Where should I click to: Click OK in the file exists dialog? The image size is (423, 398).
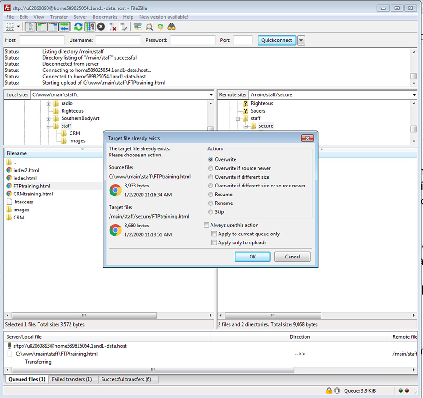click(x=252, y=257)
